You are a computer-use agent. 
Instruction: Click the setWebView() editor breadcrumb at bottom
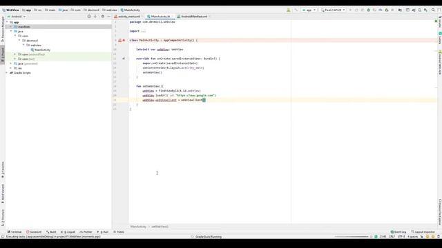160,227
